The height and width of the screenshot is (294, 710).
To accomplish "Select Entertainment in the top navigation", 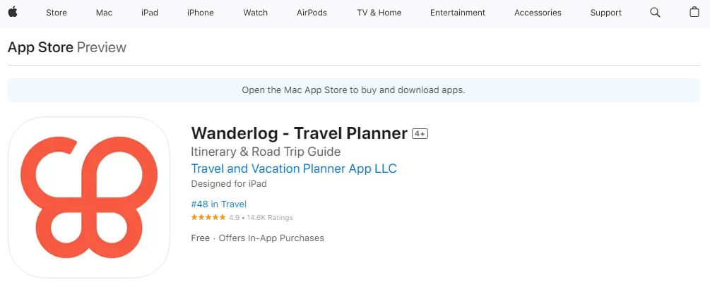I will tap(457, 13).
